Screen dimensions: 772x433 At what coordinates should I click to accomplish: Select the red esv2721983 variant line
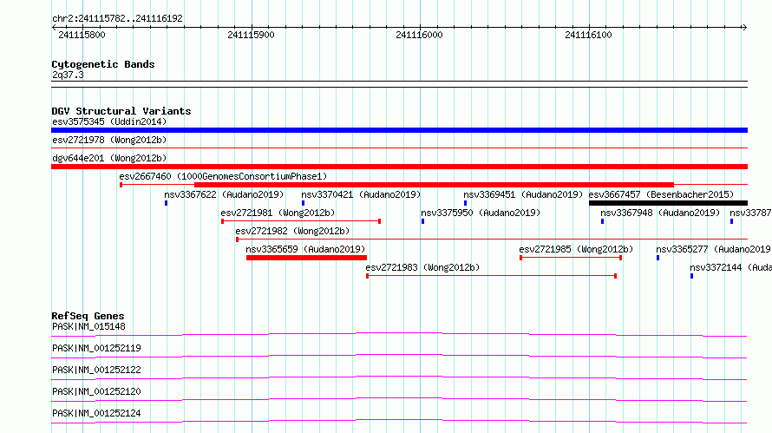(491, 276)
